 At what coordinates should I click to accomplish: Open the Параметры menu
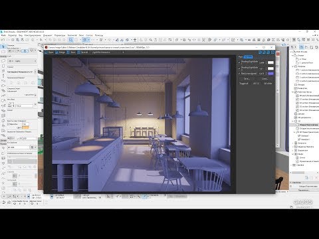coord(60,35)
